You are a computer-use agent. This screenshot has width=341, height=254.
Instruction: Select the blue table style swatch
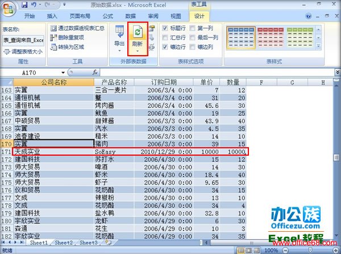coord(241,38)
